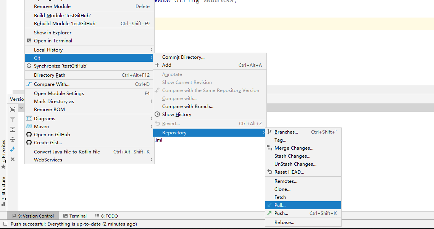Image resolution: width=434 pixels, height=229 pixels.
Task: Open the 7: Structure side tab
Action: tap(3, 191)
